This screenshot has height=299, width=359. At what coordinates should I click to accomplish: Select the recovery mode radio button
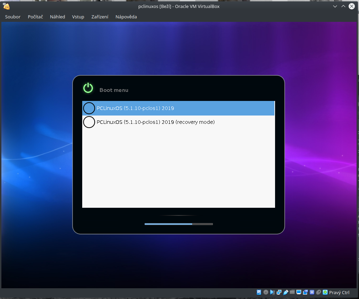89,122
